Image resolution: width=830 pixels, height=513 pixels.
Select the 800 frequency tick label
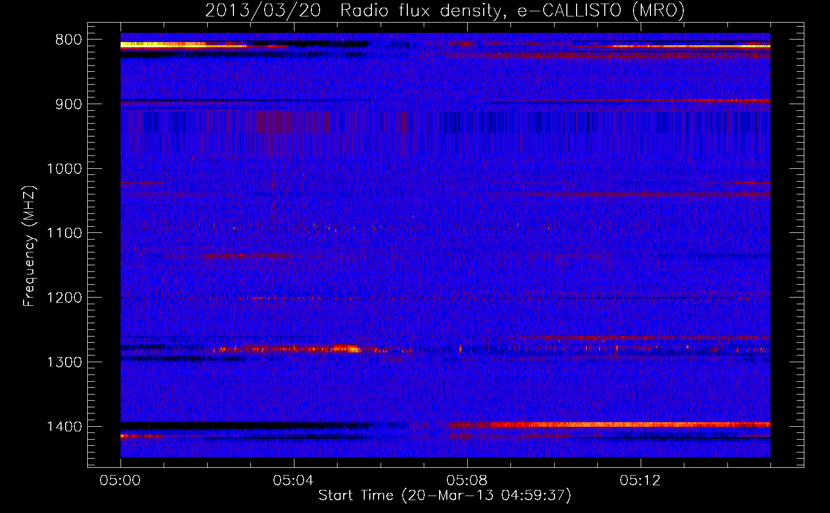tap(68, 40)
